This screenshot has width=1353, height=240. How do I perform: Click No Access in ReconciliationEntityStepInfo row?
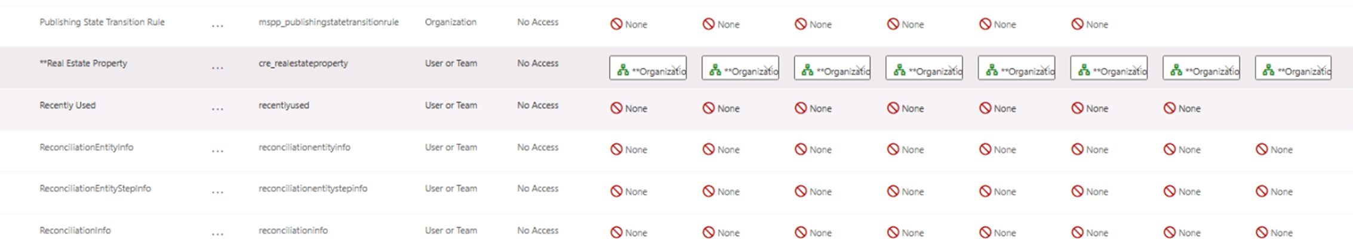point(538,188)
